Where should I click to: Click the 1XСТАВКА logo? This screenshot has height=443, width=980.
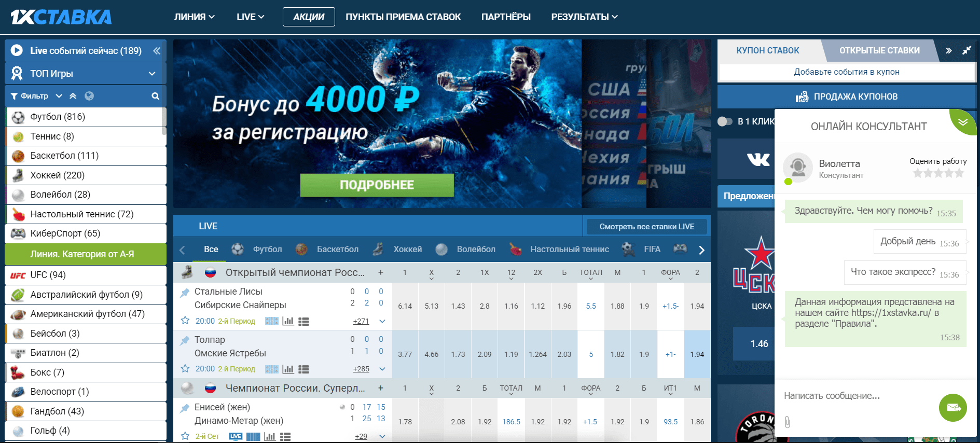[x=61, y=17]
